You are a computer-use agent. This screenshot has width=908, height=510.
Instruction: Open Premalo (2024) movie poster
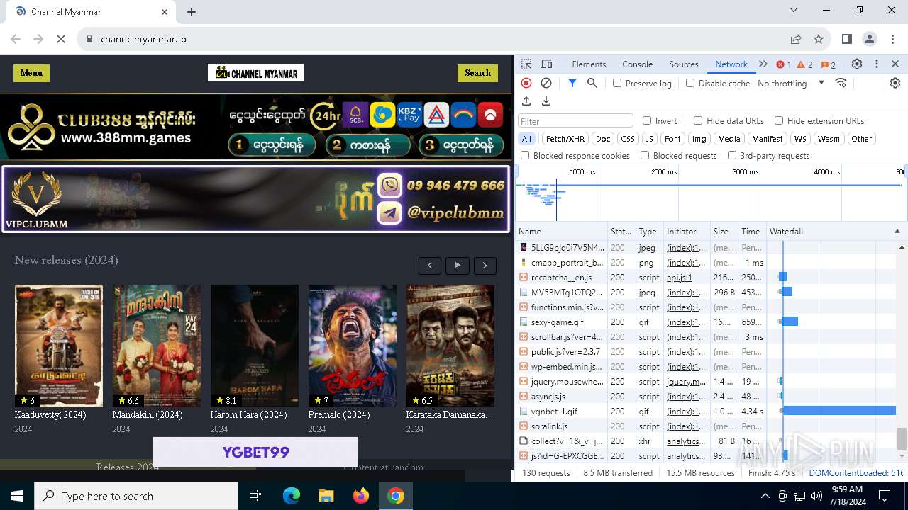tap(353, 346)
